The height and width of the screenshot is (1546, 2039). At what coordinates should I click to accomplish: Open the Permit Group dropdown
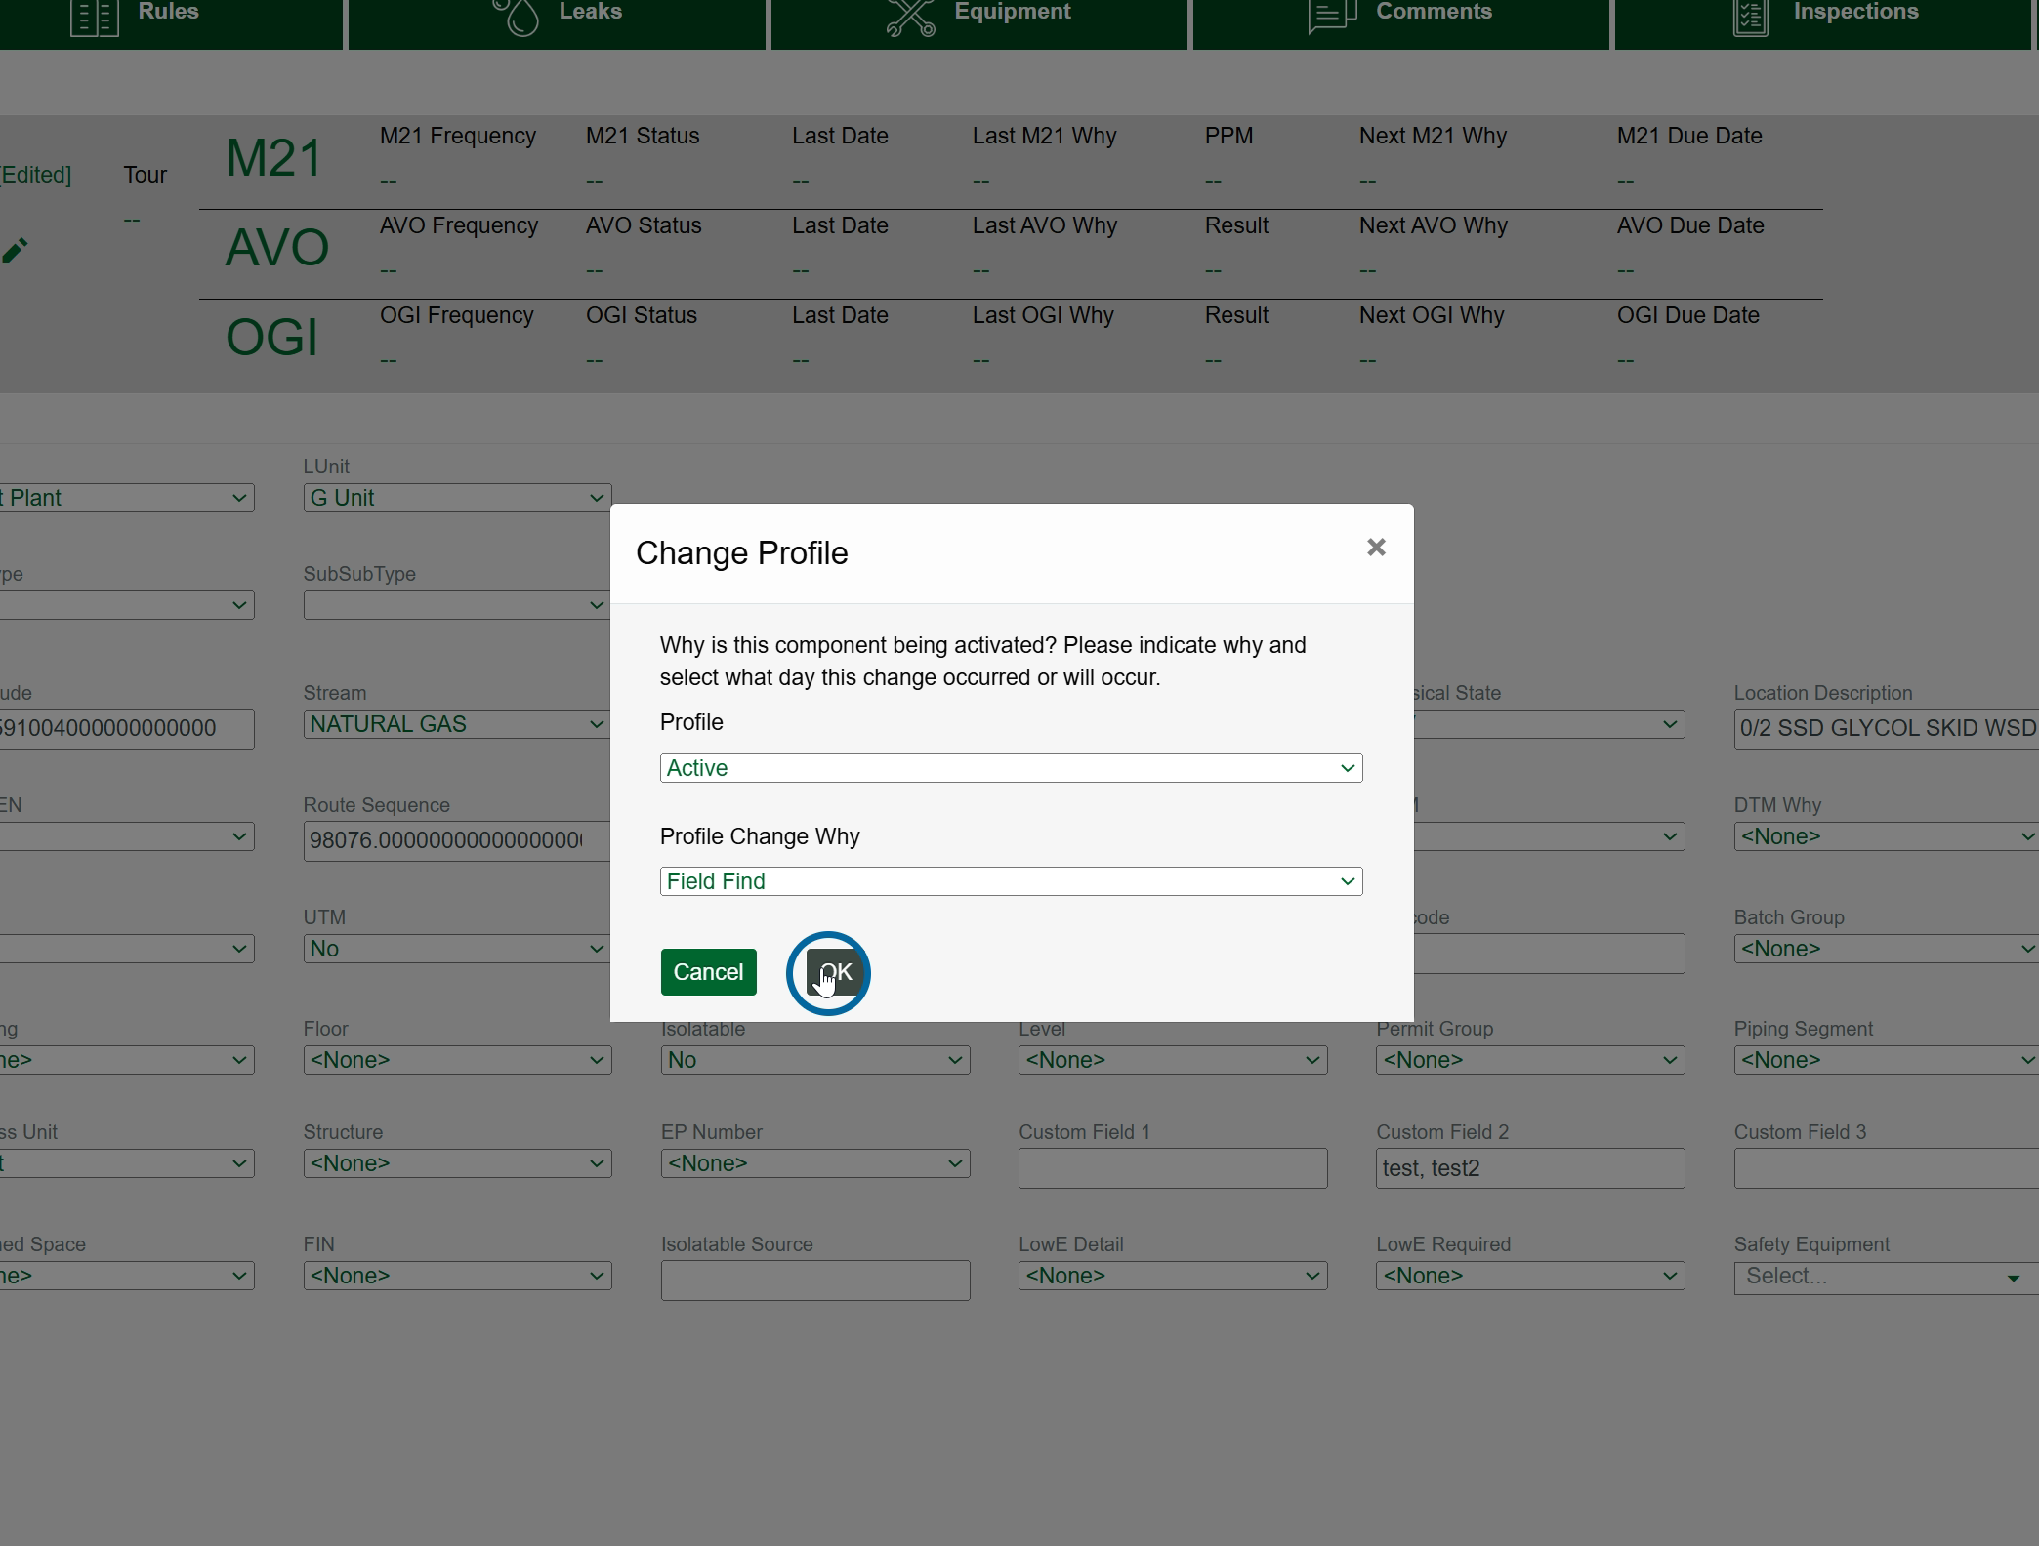click(x=1530, y=1060)
